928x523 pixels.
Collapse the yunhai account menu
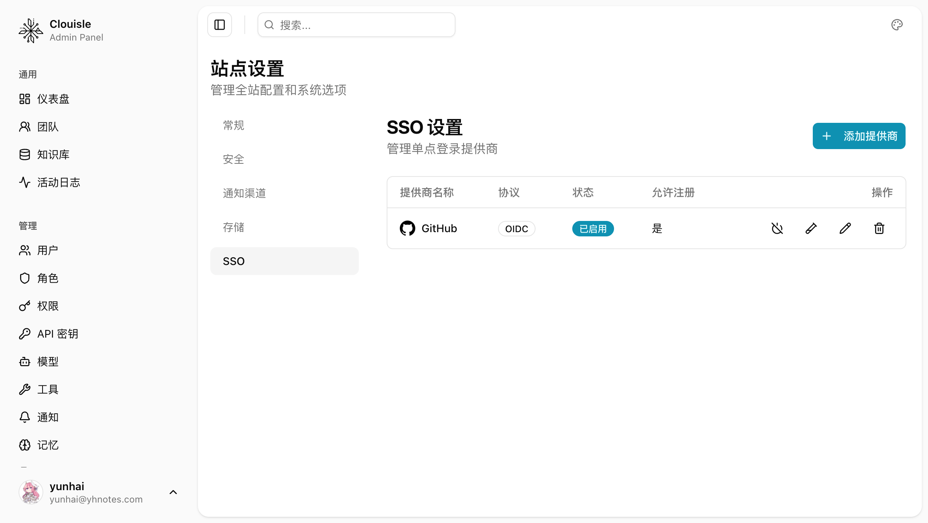pos(173,492)
